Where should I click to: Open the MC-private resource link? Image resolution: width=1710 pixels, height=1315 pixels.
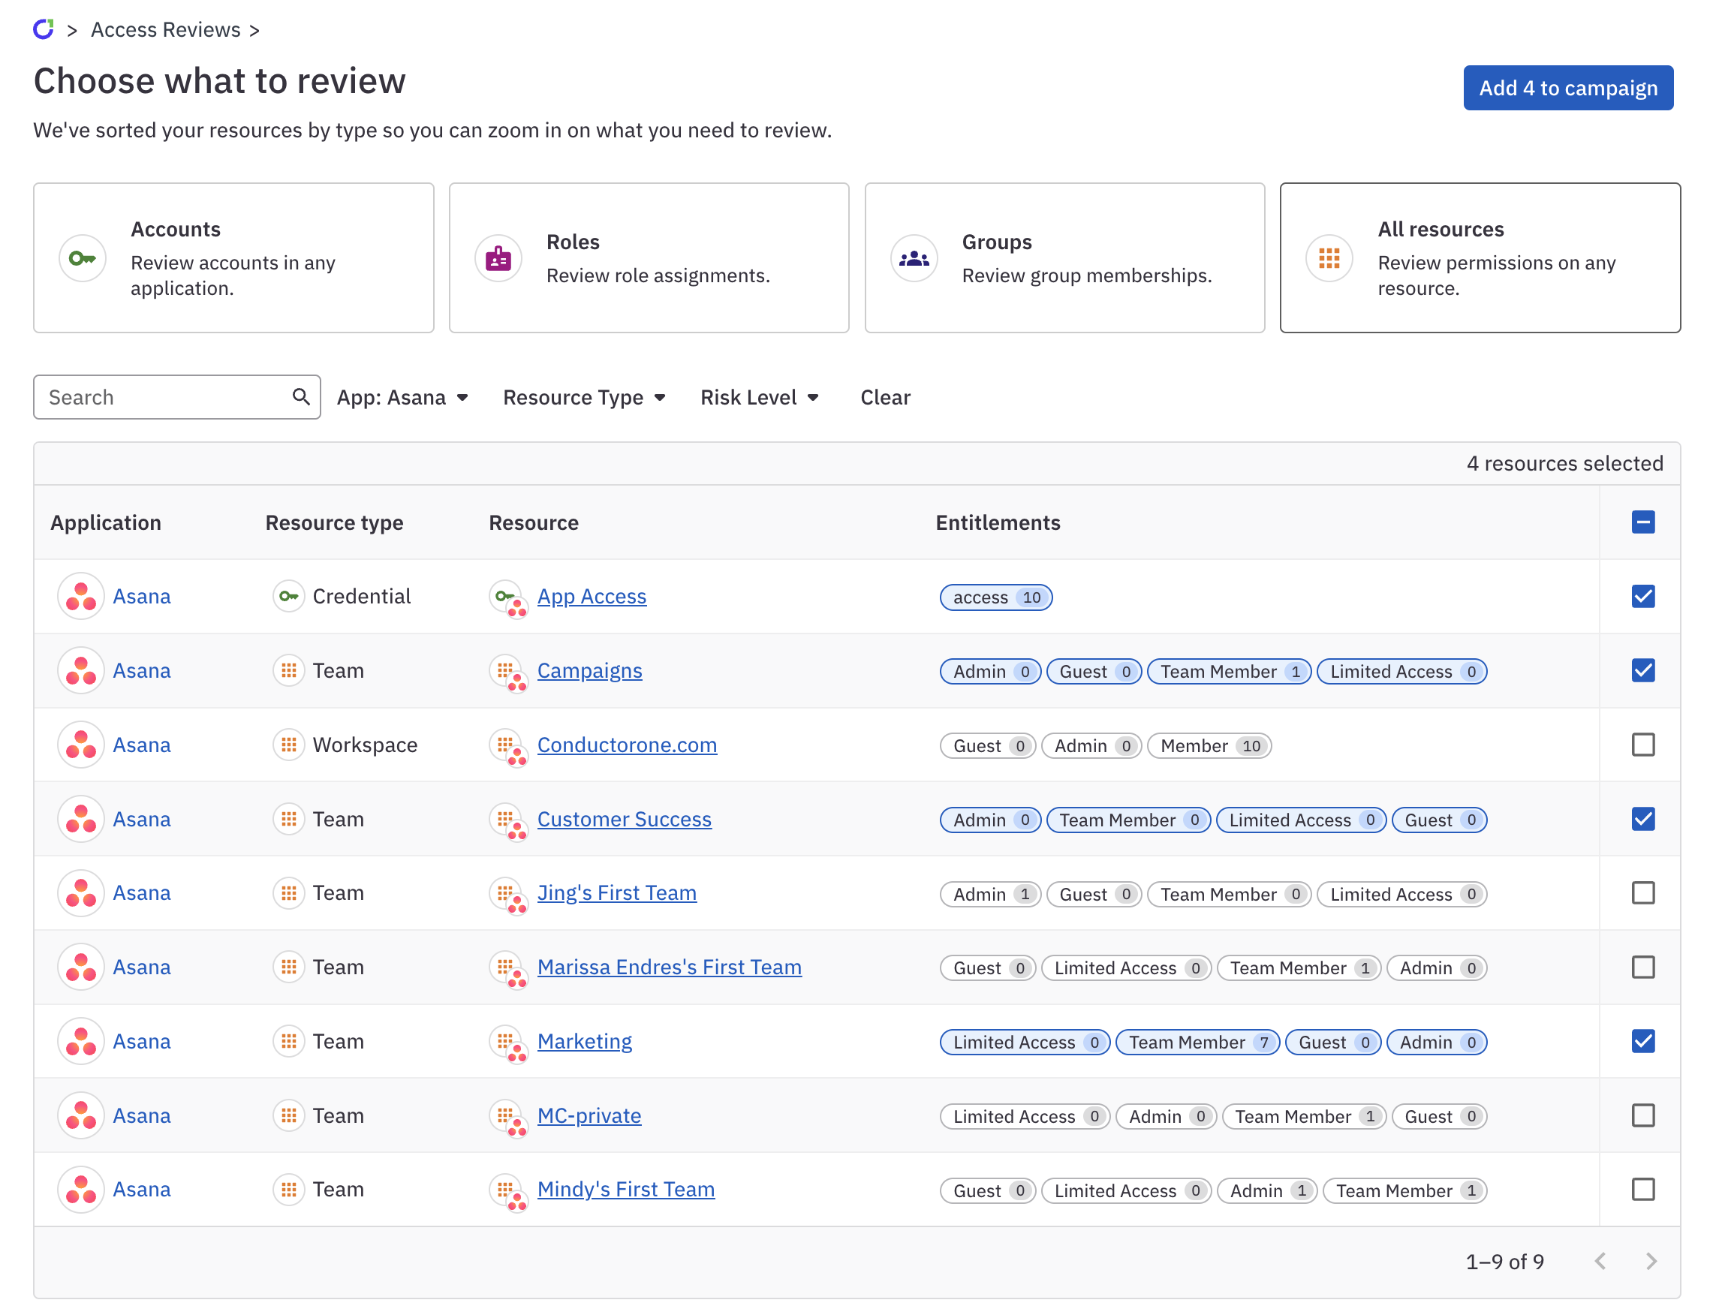coord(589,1115)
